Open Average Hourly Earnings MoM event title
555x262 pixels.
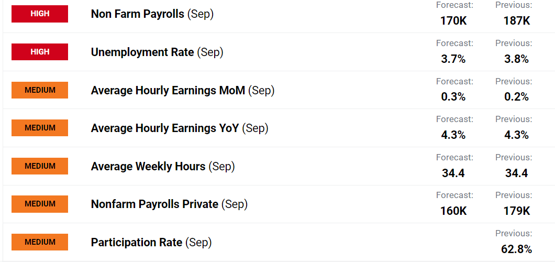coord(182,90)
